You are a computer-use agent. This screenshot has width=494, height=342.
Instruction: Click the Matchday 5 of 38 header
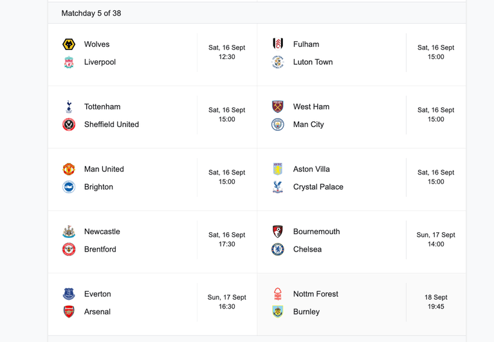click(91, 13)
